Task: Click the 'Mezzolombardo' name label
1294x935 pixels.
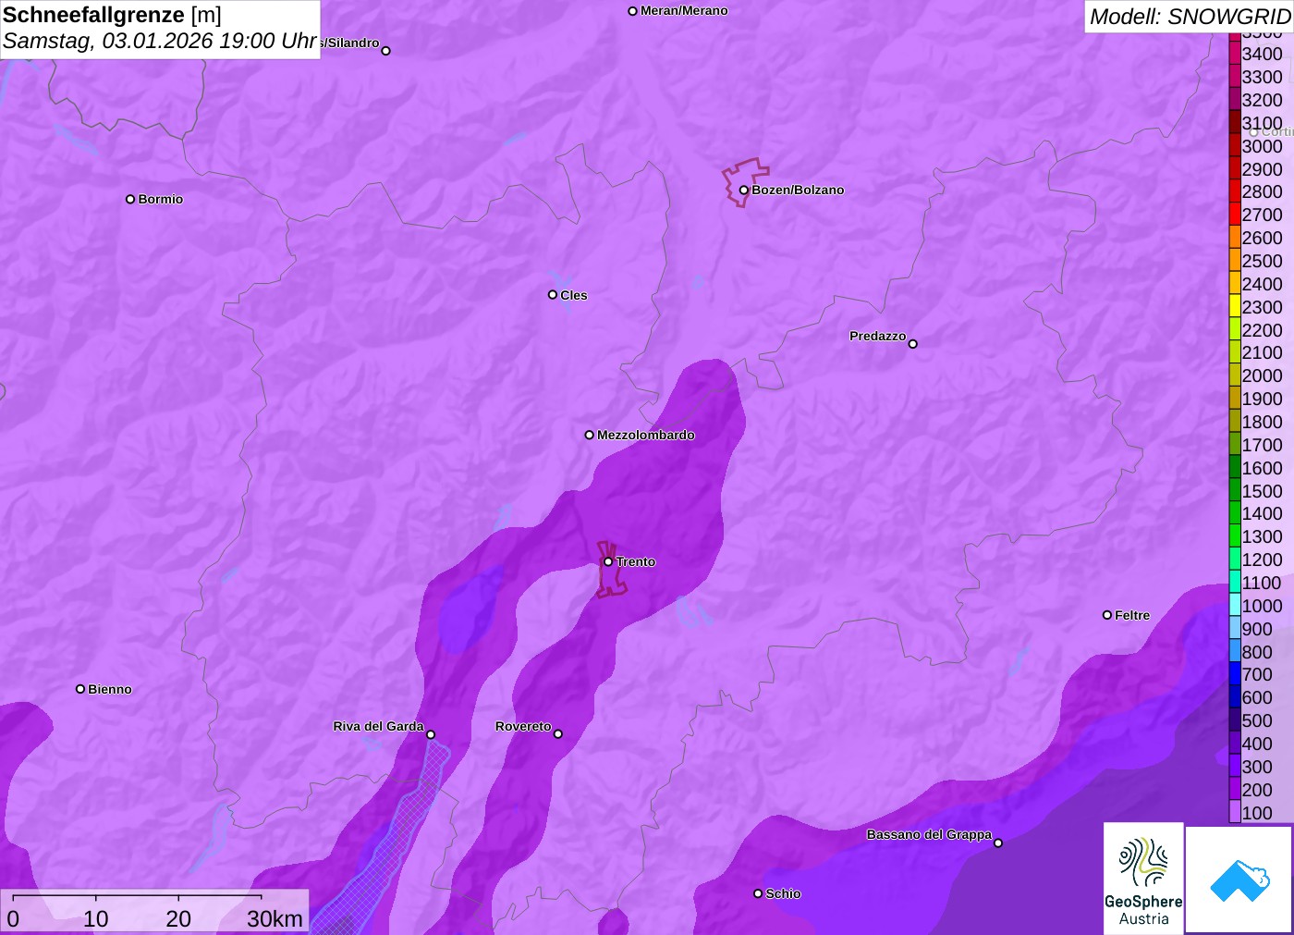Action: [x=646, y=435]
